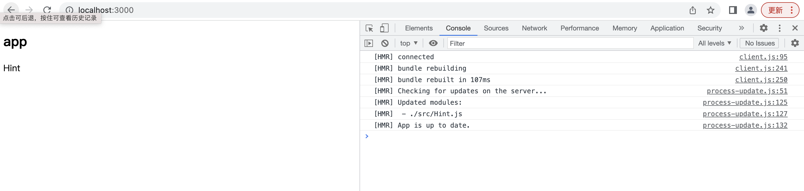Show more DevTools tabs
Screen dimensions: 804x191
pos(742,28)
